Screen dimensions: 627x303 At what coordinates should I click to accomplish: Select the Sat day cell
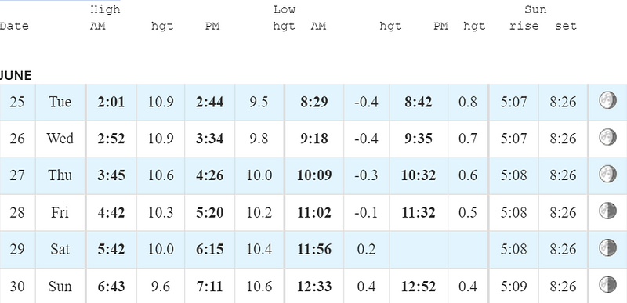(x=60, y=250)
